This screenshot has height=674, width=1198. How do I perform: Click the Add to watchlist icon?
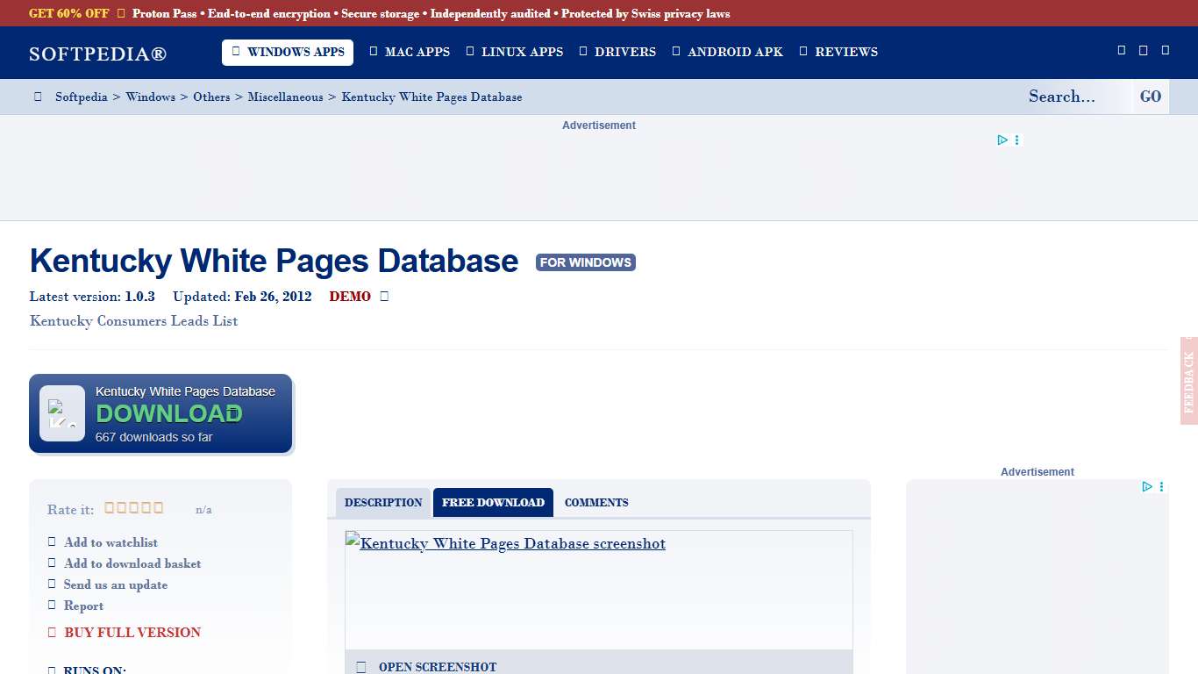[52, 541]
